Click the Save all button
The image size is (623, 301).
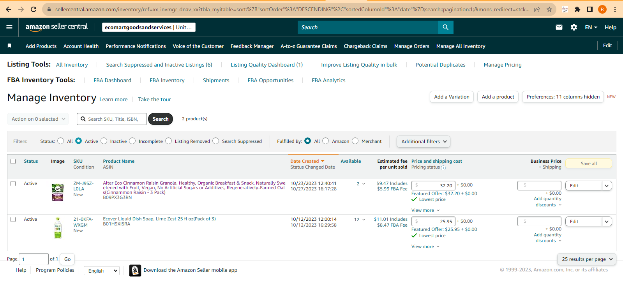click(589, 164)
